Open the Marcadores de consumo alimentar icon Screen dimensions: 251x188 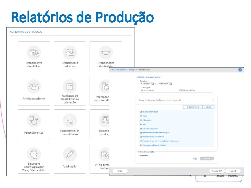coord(104,86)
